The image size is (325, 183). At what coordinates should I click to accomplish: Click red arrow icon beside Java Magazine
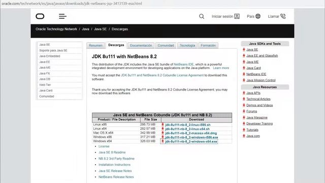(x=244, y=117)
